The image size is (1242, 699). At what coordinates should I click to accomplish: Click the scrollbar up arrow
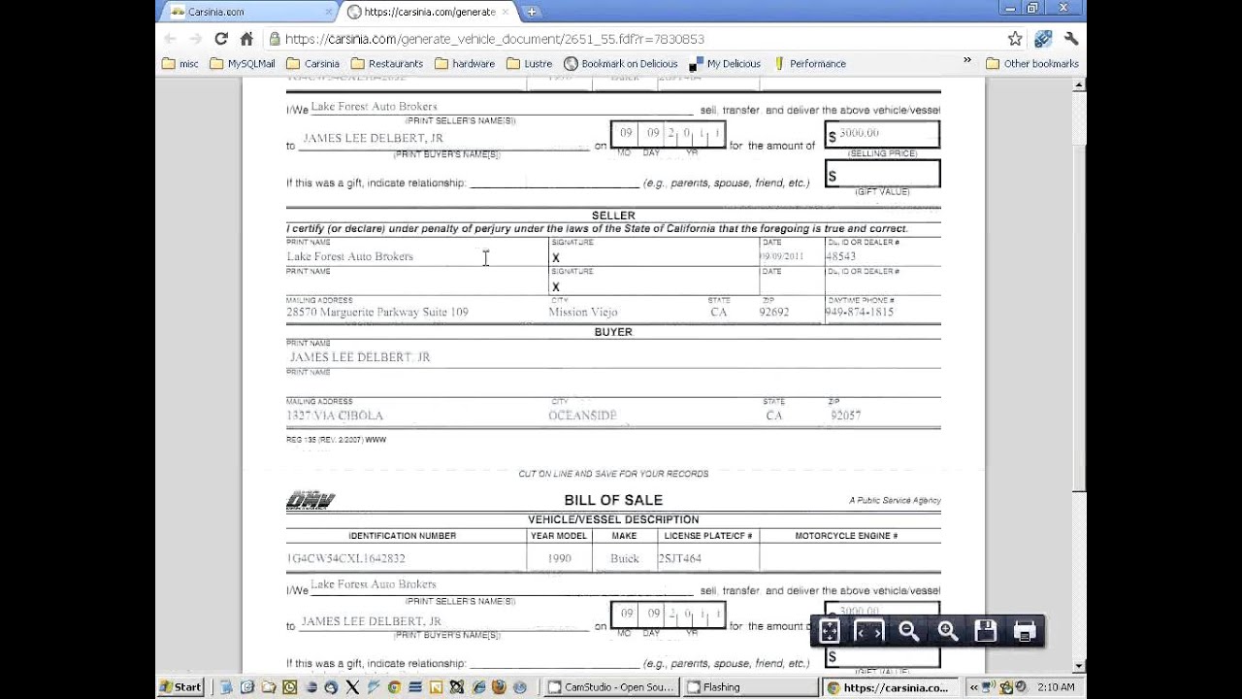[1079, 85]
